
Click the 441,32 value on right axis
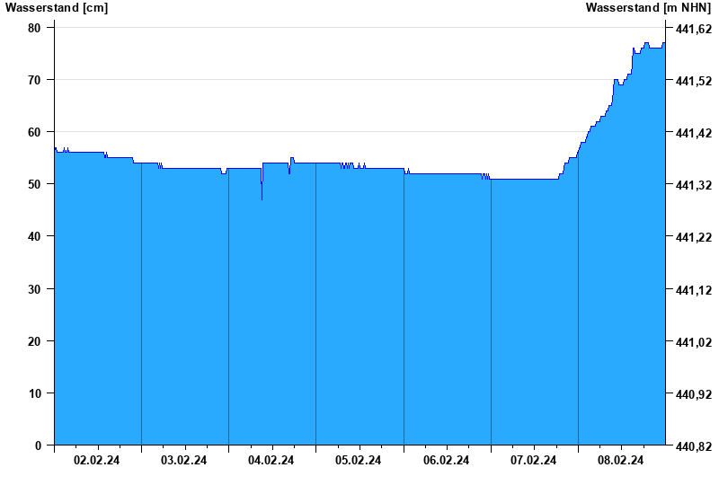tap(694, 185)
